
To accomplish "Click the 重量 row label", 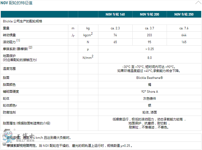I will tap(6, 28).
